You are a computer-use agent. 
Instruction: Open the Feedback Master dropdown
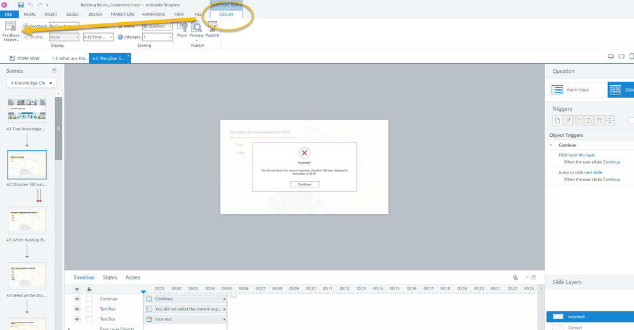(x=11, y=32)
